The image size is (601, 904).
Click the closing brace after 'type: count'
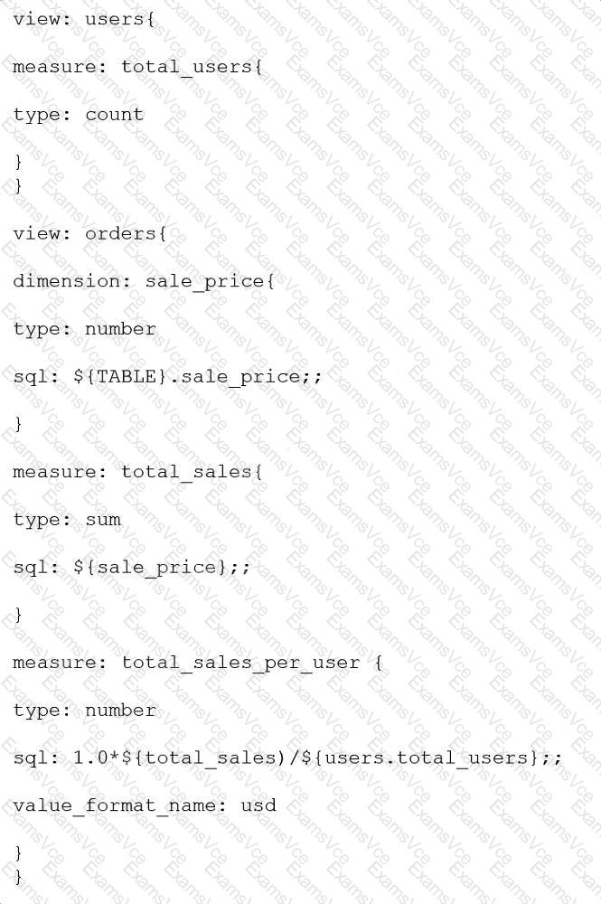pos(18,162)
